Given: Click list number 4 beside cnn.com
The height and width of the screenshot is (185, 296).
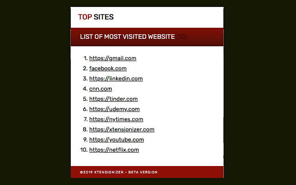Looking at the screenshot, I should (85, 89).
